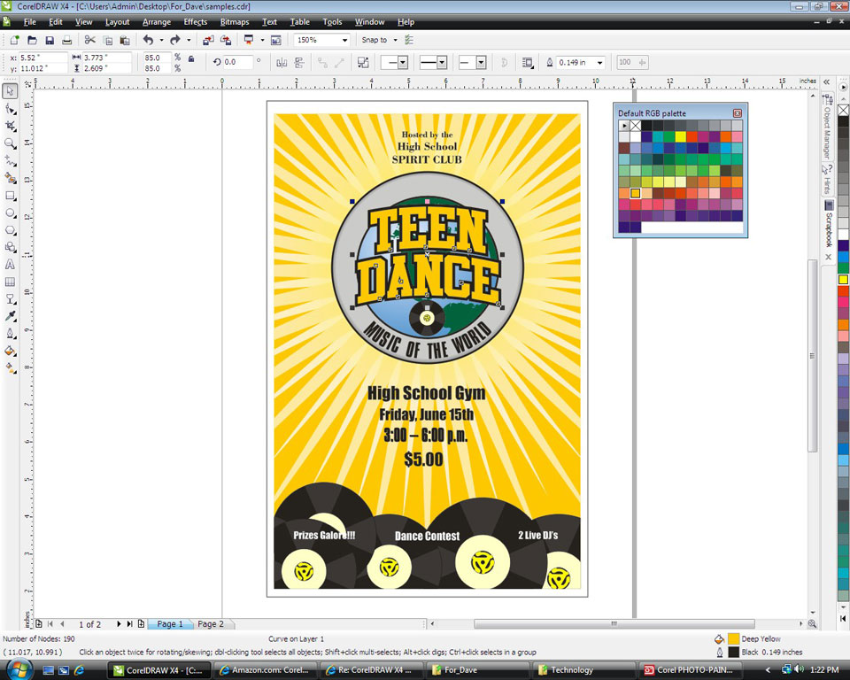
Task: Click the Import icon on the toolbar
Action: (x=207, y=40)
